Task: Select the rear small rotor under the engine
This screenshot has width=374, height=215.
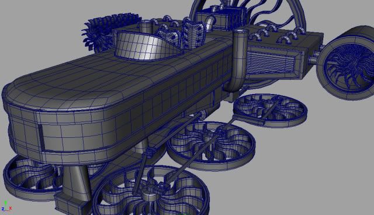Action: click(x=270, y=110)
